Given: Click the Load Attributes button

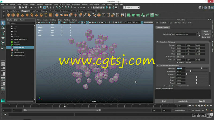Looking at the screenshot, I should pos(183,101).
